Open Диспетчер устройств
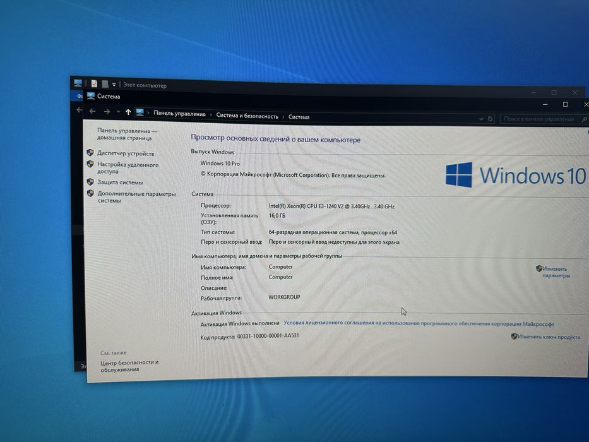The height and width of the screenshot is (442, 589). [x=126, y=153]
